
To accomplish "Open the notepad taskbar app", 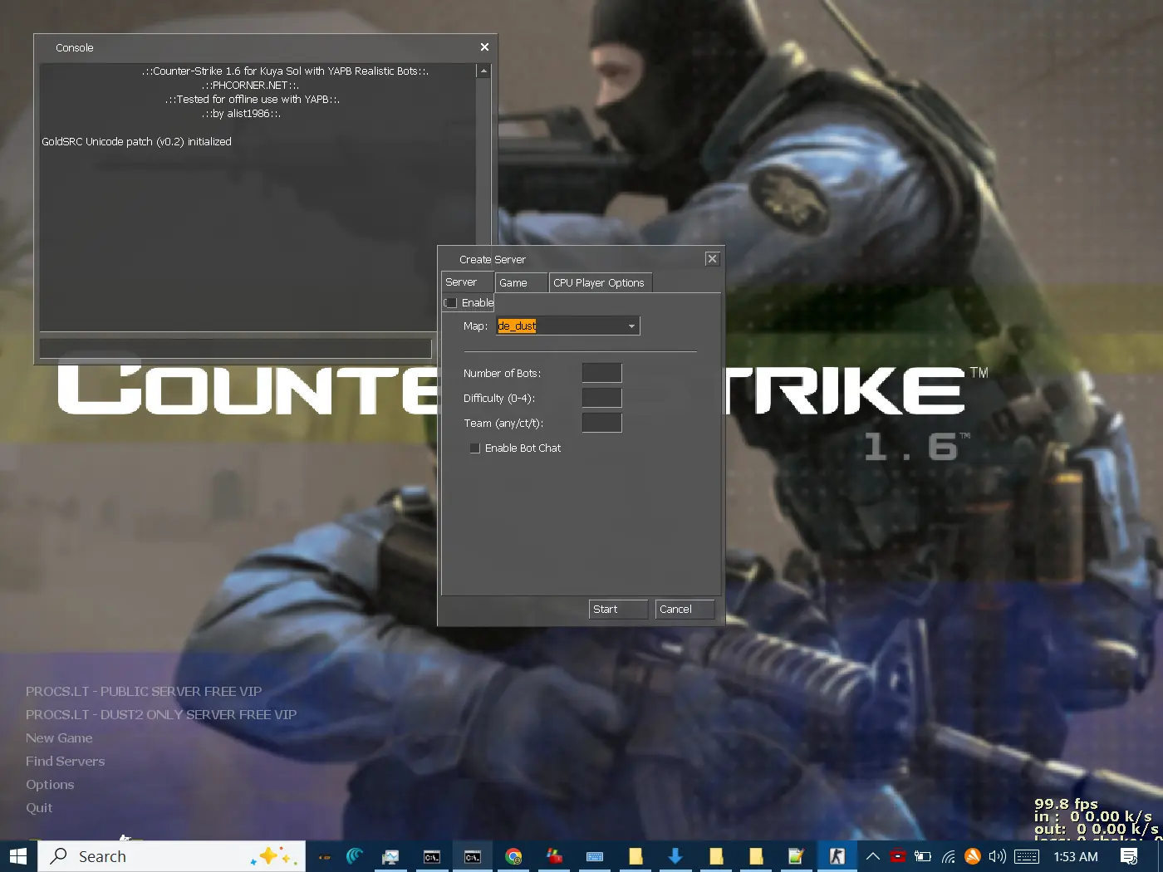I will pyautogui.click(x=796, y=856).
